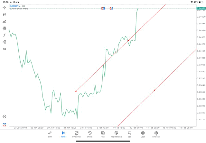The image size is (206, 143).
Task: Open the chart trade volume panel icon
Action: (x=4, y=21)
